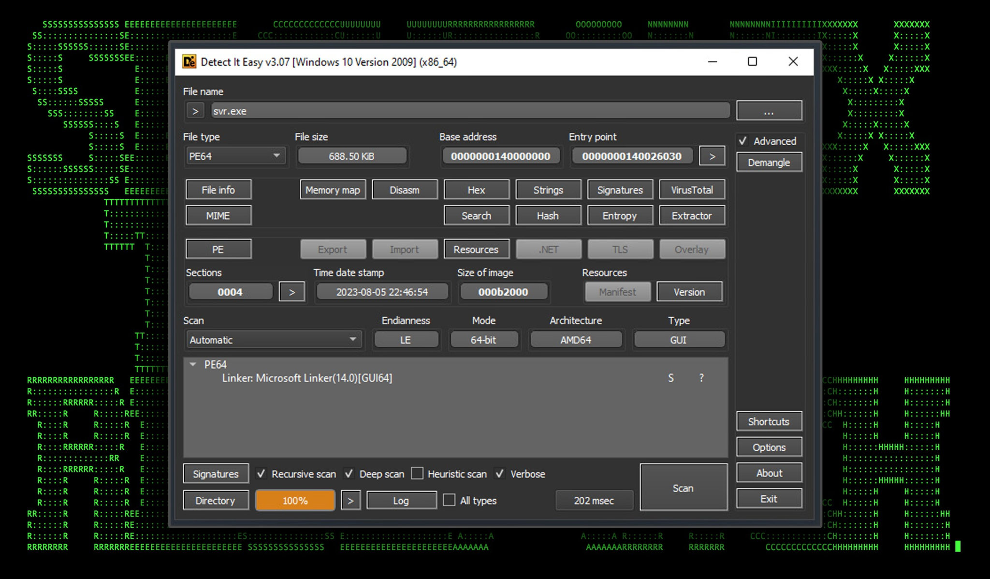Open the Memory map view
The width and height of the screenshot is (990, 579).
333,190
